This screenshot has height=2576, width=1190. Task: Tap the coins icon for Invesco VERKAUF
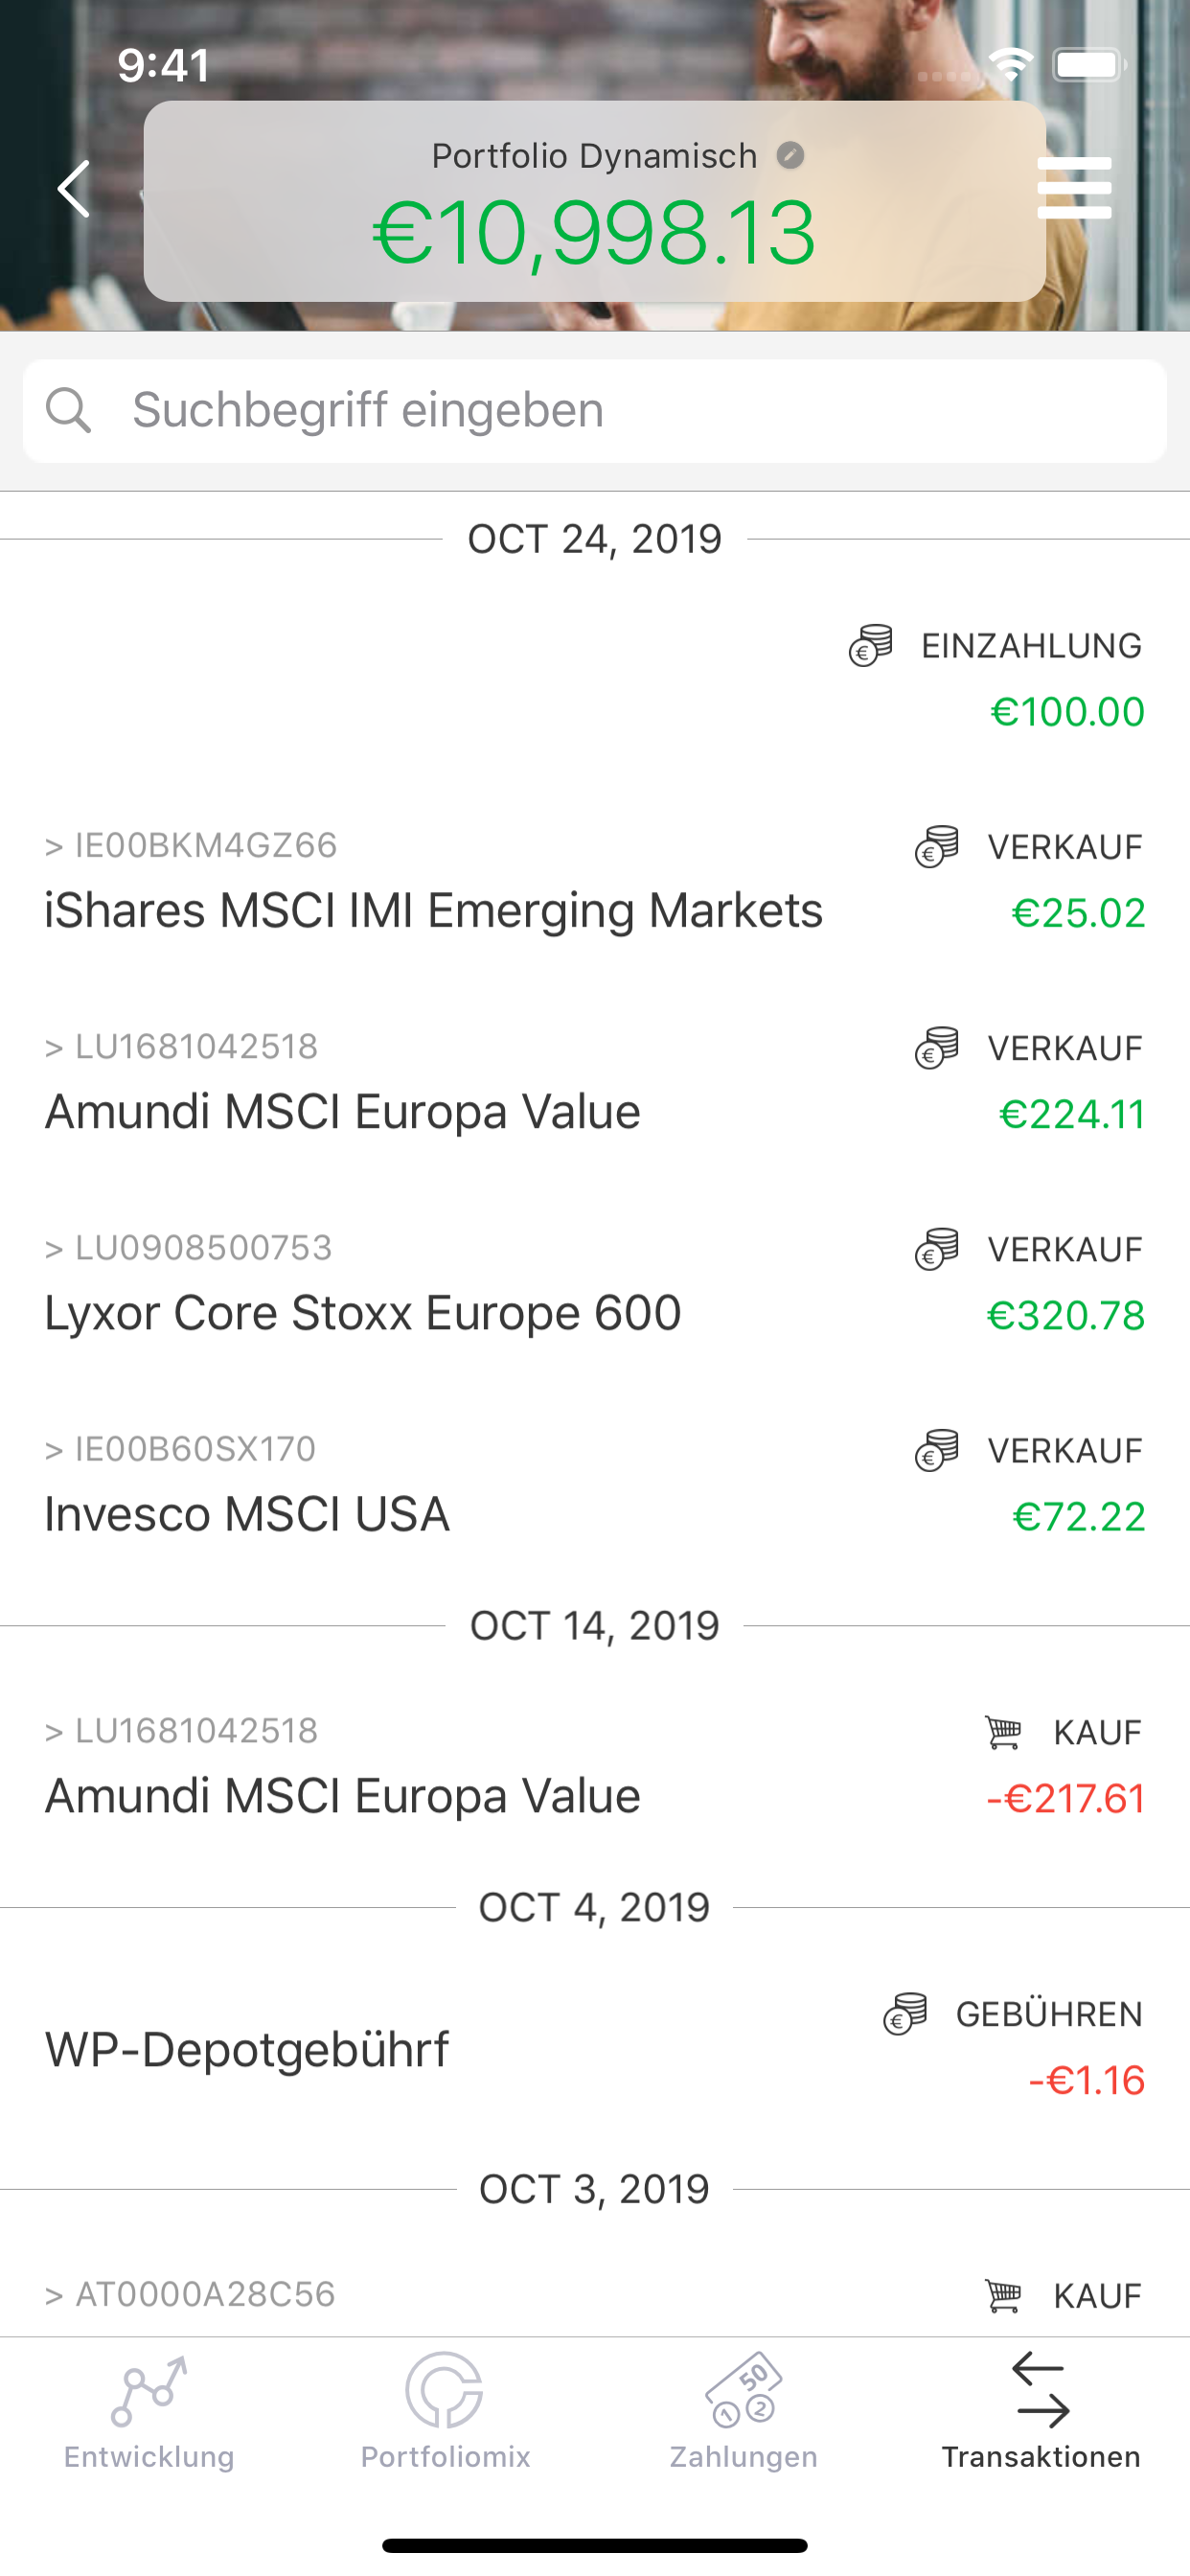coord(937,1450)
